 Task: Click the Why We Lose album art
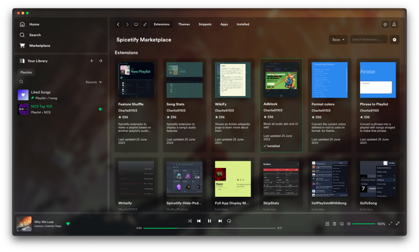(x=24, y=224)
